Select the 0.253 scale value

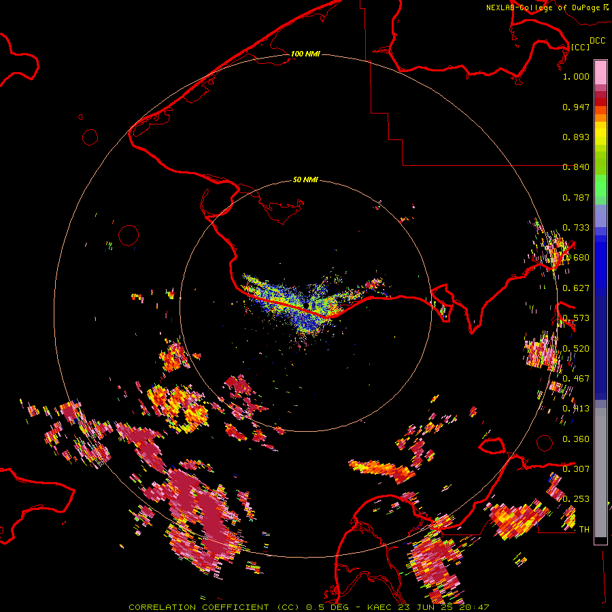pos(576,499)
